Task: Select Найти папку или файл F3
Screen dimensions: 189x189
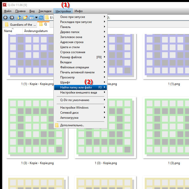Action: click(x=80, y=87)
